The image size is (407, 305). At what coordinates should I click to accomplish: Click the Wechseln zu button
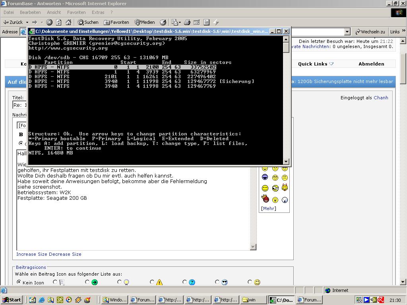point(370,32)
